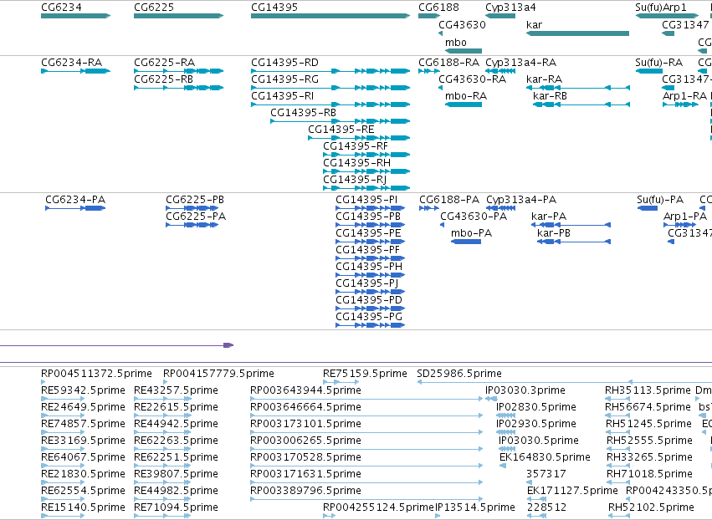The width and height of the screenshot is (712, 520).
Task: Open the CG43630 gene label
Action: tap(462, 24)
